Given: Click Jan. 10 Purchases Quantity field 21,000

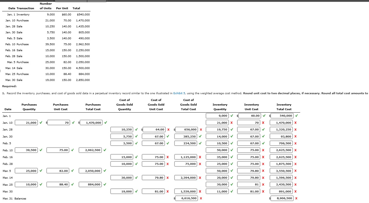Looking at the screenshot, I should tap(26, 123).
